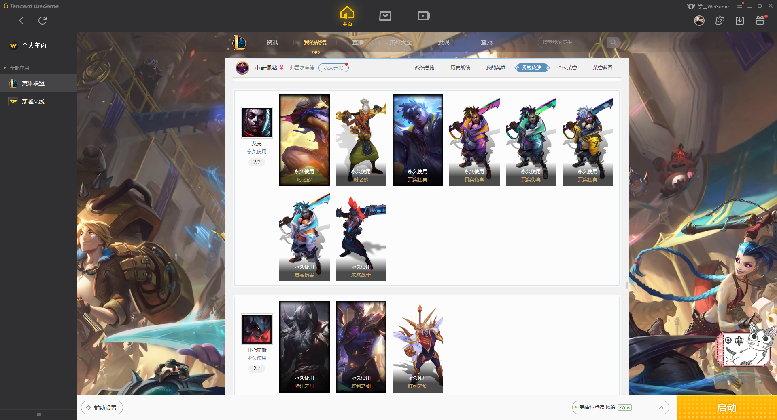
Task: Click the search magnifier icon
Action: (x=614, y=42)
